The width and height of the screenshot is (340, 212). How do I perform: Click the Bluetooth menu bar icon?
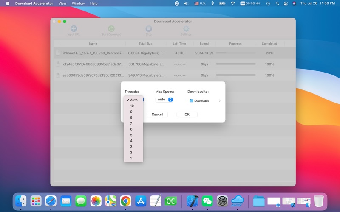point(212,3)
